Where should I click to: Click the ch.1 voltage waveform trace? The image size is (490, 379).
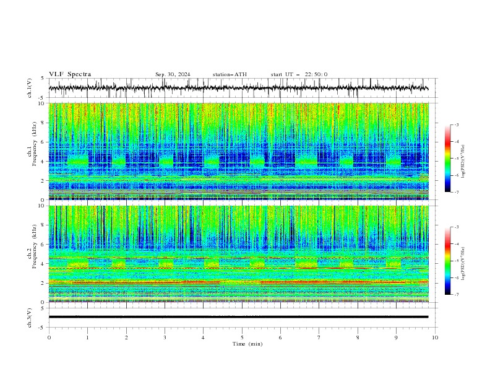(238, 88)
